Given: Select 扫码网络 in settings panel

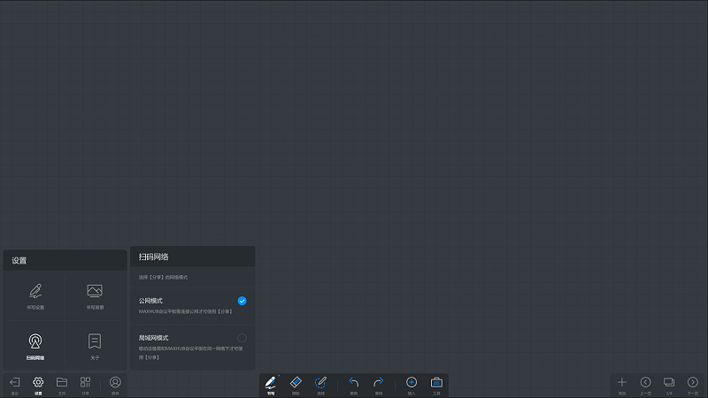Looking at the screenshot, I should 35,345.
